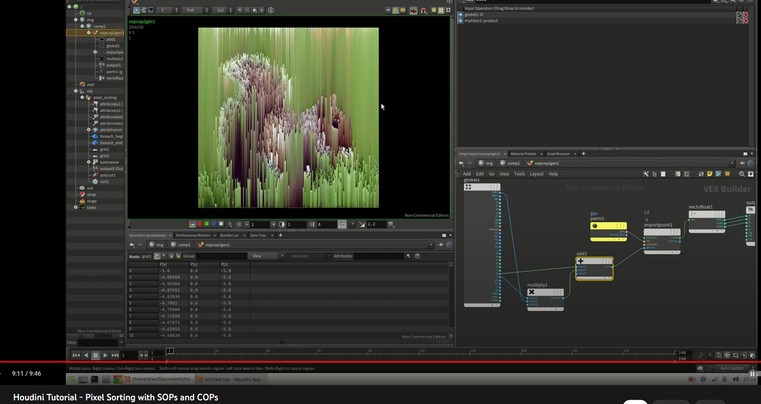Collapse the pixel_sorting tree node
Image resolution: width=761 pixels, height=404 pixels.
[82, 97]
